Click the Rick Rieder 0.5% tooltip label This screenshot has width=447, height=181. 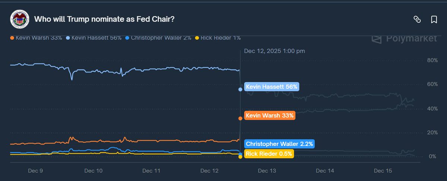(x=269, y=153)
